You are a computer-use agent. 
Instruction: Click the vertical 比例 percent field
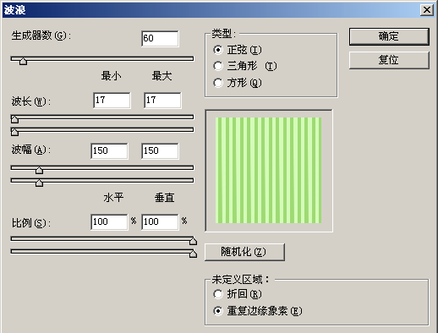pyautogui.click(x=160, y=221)
